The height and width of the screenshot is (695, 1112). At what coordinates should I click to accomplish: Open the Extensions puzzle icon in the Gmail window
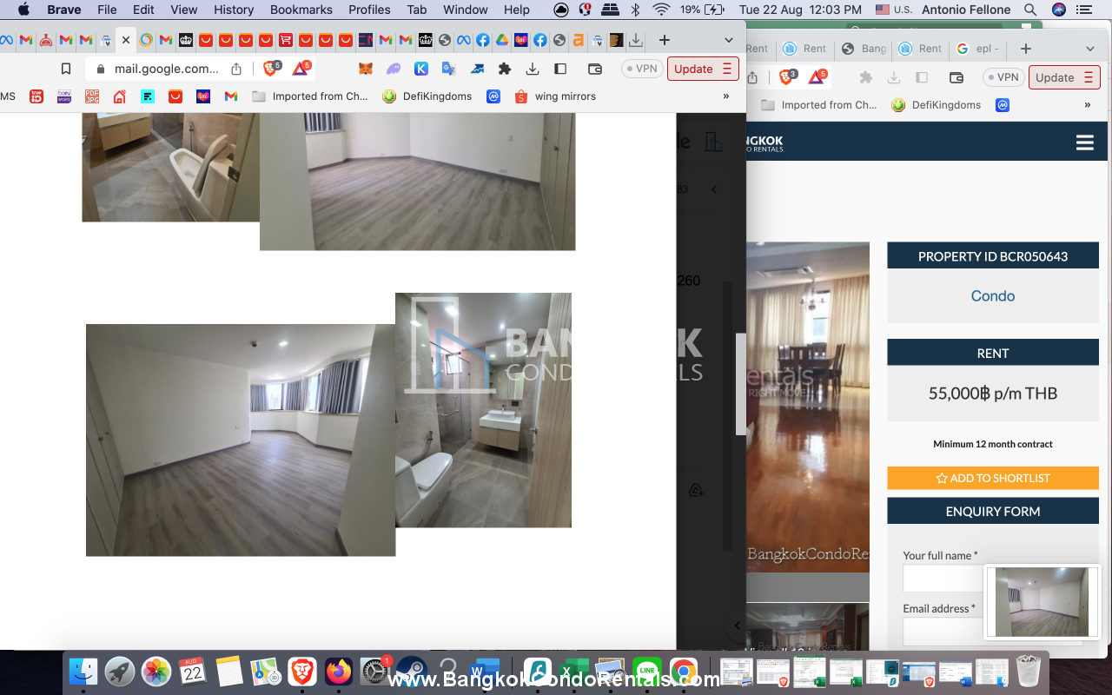504,69
